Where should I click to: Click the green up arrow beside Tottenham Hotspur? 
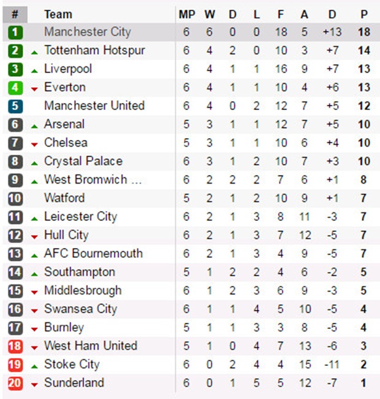click(34, 52)
